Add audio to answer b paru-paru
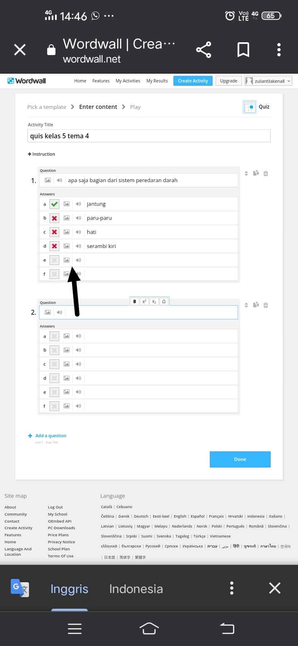The image size is (298, 646). click(x=78, y=218)
